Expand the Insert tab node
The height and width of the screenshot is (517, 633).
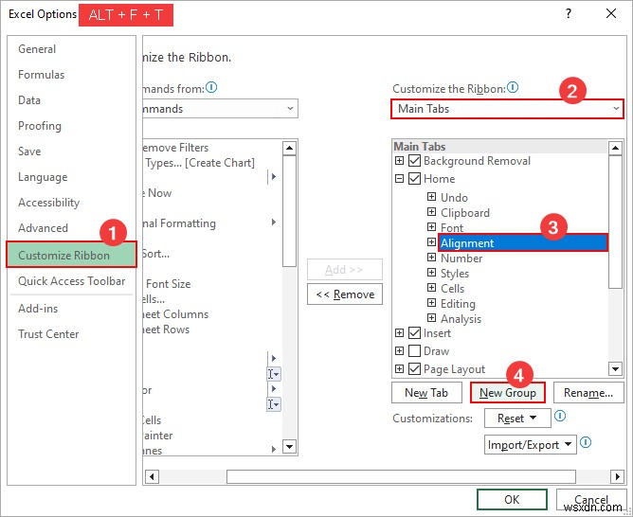[399, 332]
